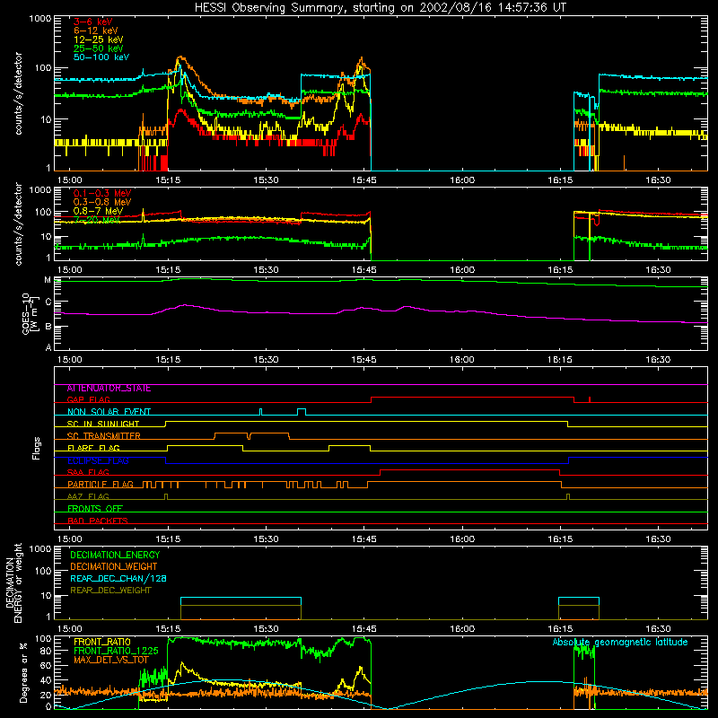This screenshot has width=718, height=718.
Task: Click the 'GOES-10' axis label
Action: pos(26,313)
